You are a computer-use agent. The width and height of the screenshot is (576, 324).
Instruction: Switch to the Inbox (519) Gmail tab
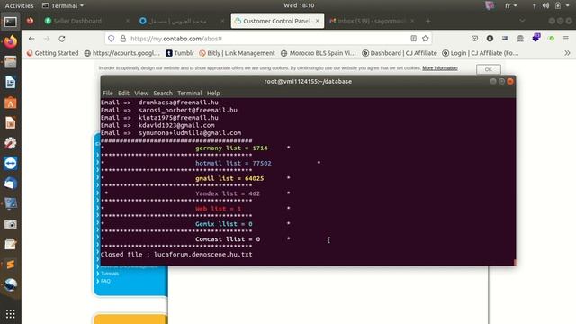(372, 21)
